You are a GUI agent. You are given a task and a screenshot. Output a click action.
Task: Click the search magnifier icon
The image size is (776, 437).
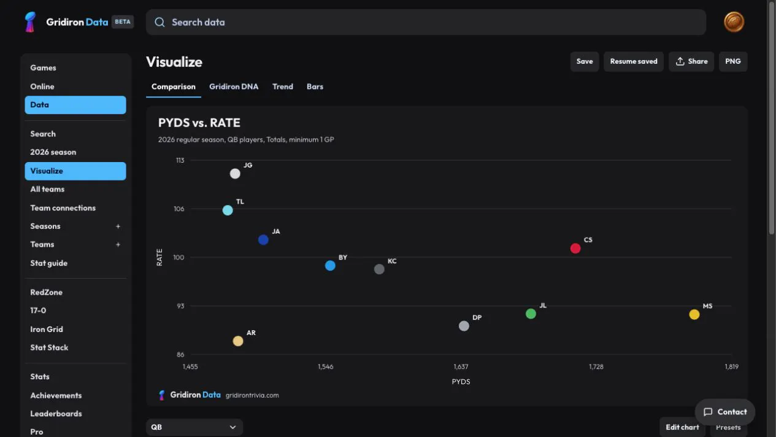pos(159,22)
